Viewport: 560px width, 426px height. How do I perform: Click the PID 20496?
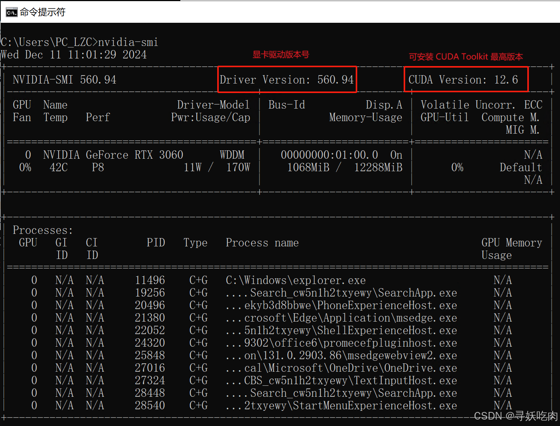[150, 305]
